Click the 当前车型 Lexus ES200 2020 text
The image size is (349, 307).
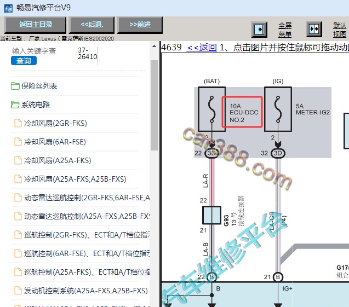pos(57,39)
